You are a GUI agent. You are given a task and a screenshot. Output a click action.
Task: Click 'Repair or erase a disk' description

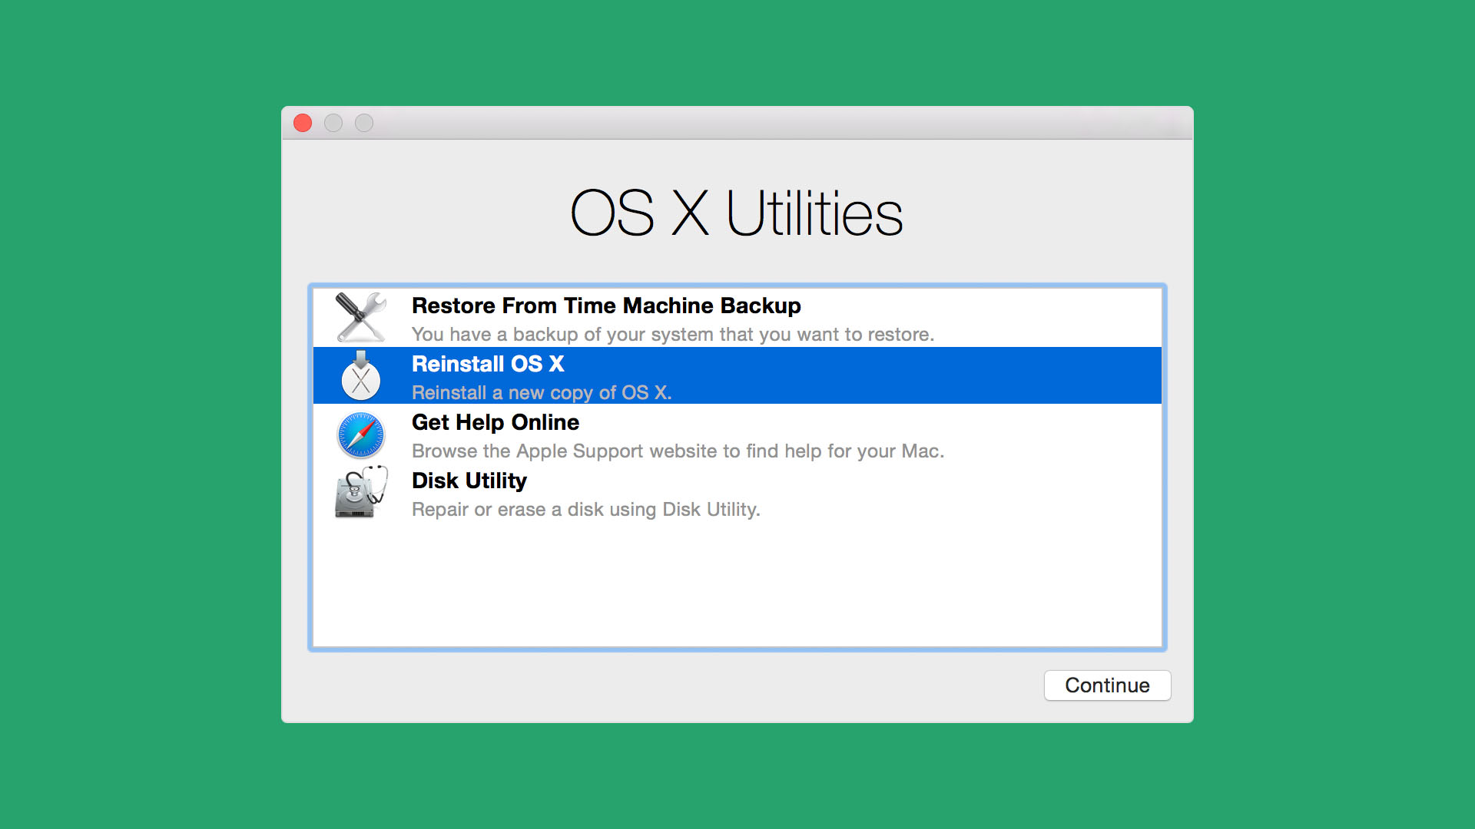click(586, 510)
